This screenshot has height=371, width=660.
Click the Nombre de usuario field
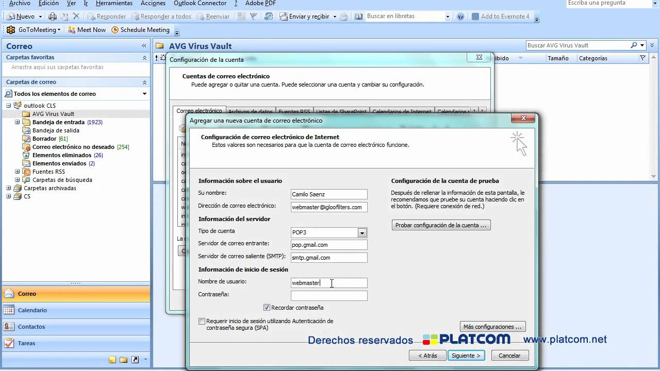point(329,283)
